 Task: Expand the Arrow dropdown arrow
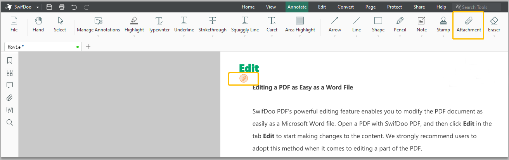click(x=335, y=36)
